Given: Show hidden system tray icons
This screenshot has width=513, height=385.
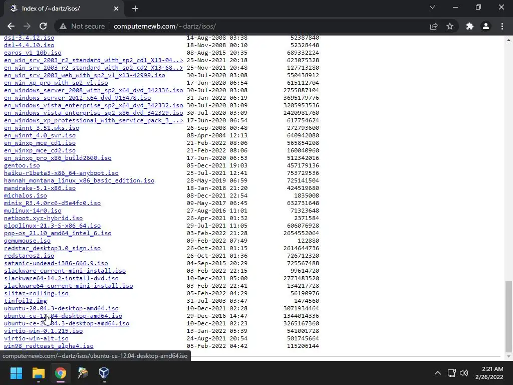Looking at the screenshot, I should pyautogui.click(x=437, y=373).
